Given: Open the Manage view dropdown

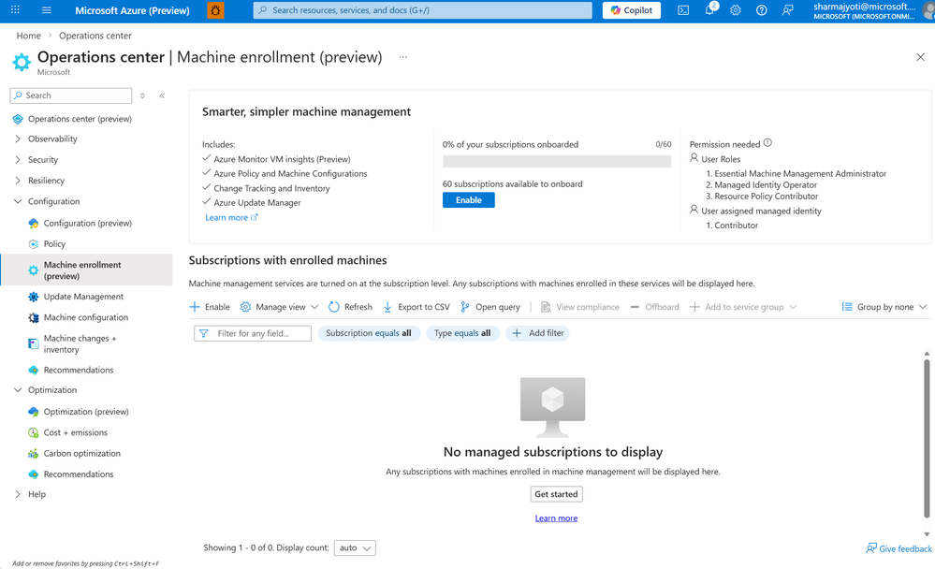Looking at the screenshot, I should 279,307.
